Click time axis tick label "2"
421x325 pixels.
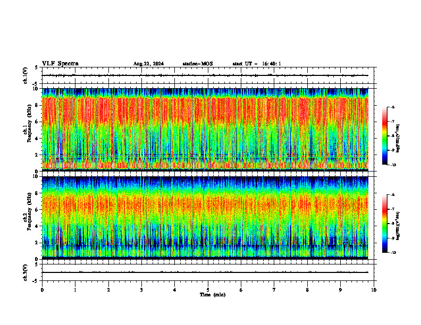click(108, 290)
